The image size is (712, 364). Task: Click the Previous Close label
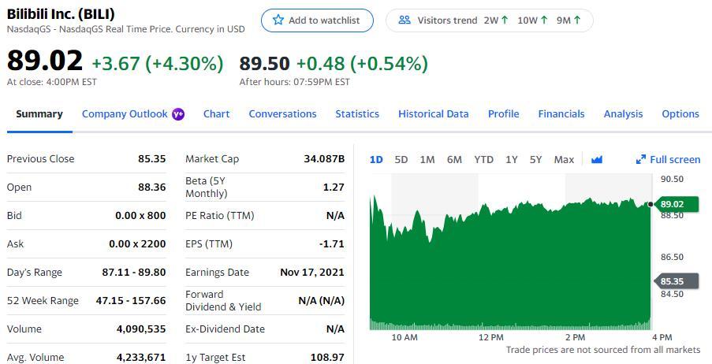40,159
